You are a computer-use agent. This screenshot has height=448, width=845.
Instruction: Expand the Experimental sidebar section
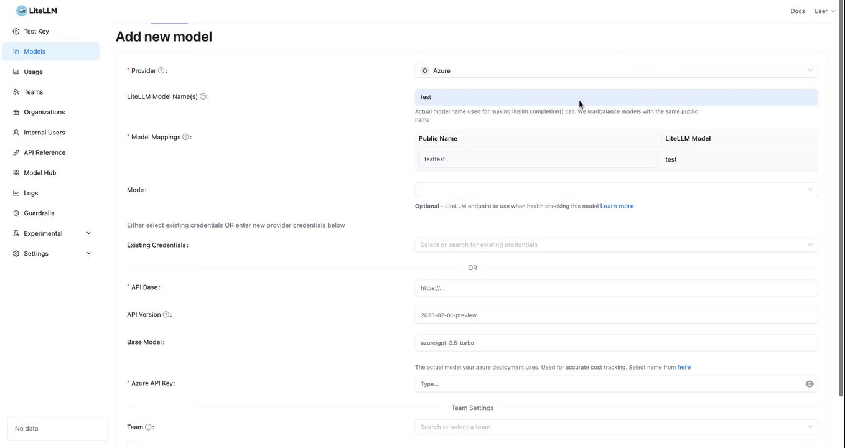coord(88,233)
